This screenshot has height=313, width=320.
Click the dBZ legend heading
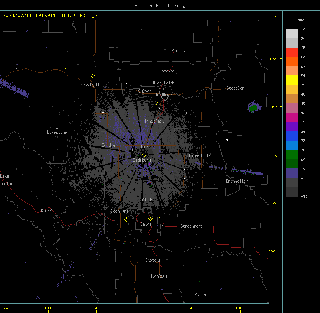click(301, 20)
